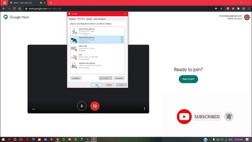252x142 pixels.
Task: Toggle the microphone button in Meet preview
Action: [x=82, y=106]
